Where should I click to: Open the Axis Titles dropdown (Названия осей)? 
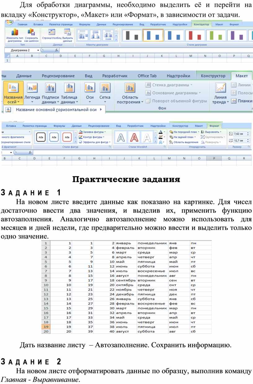(13, 93)
